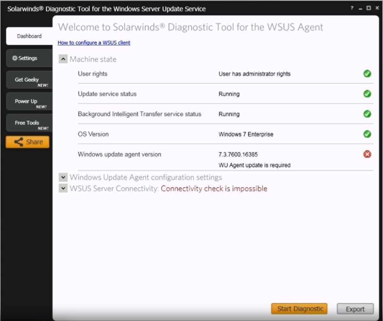This screenshot has height=321, width=383.
Task: Maximize the Solarwinds diagnostic window
Action: 369,8
